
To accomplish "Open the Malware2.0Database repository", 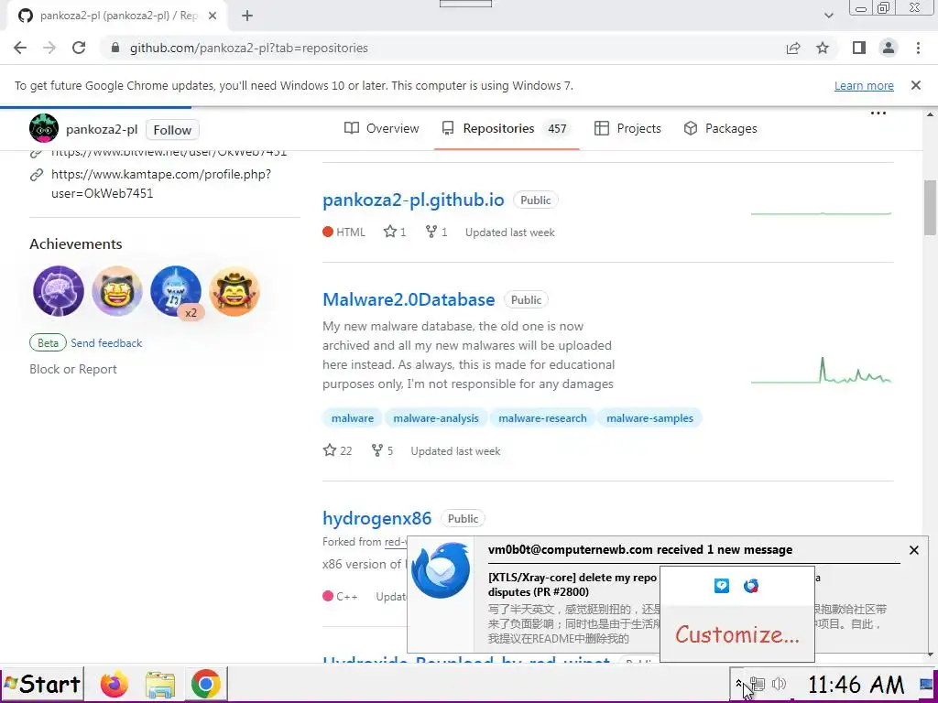I will point(409,299).
